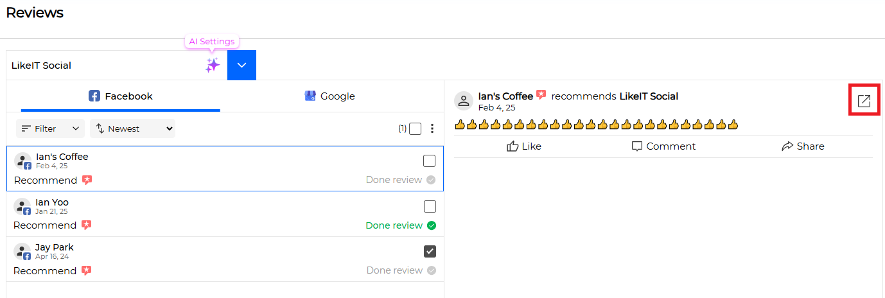
Task: Select the Facebook tab
Action: pos(121,96)
